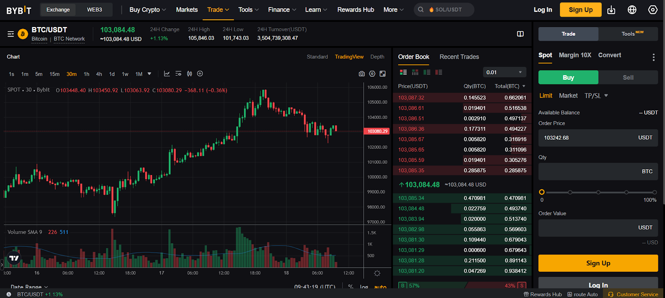
Task: Toggle log scale on chart
Action: coord(364,287)
